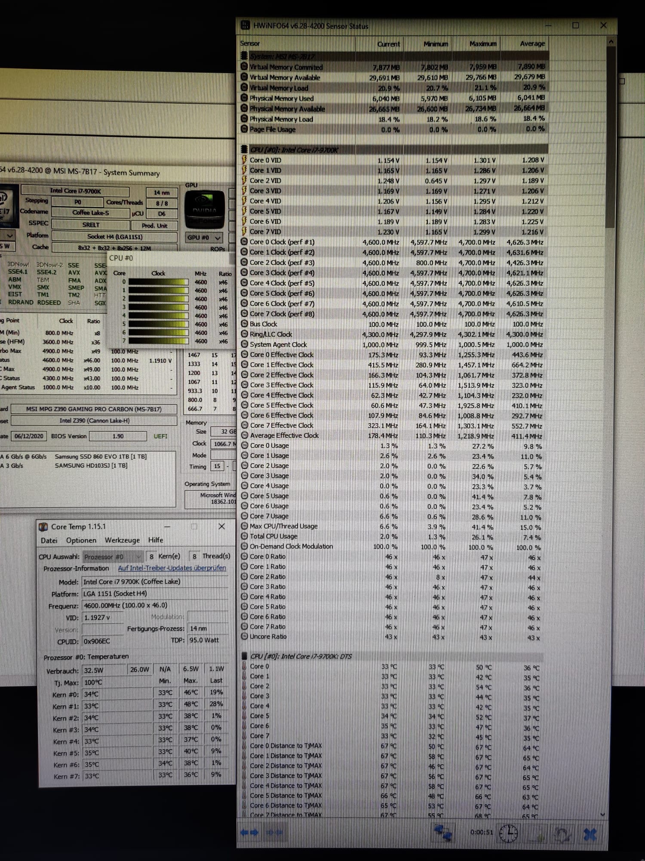Screen dimensions: 645x861
Task: Click the System Agent Clock row icon
Action: click(244, 344)
